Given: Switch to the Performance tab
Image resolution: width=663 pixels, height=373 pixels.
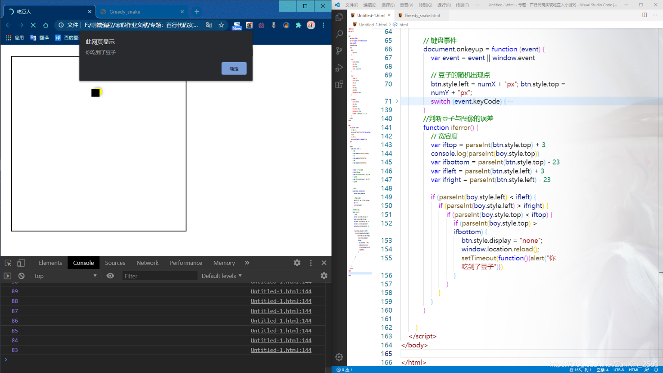Looking at the screenshot, I should [186, 263].
